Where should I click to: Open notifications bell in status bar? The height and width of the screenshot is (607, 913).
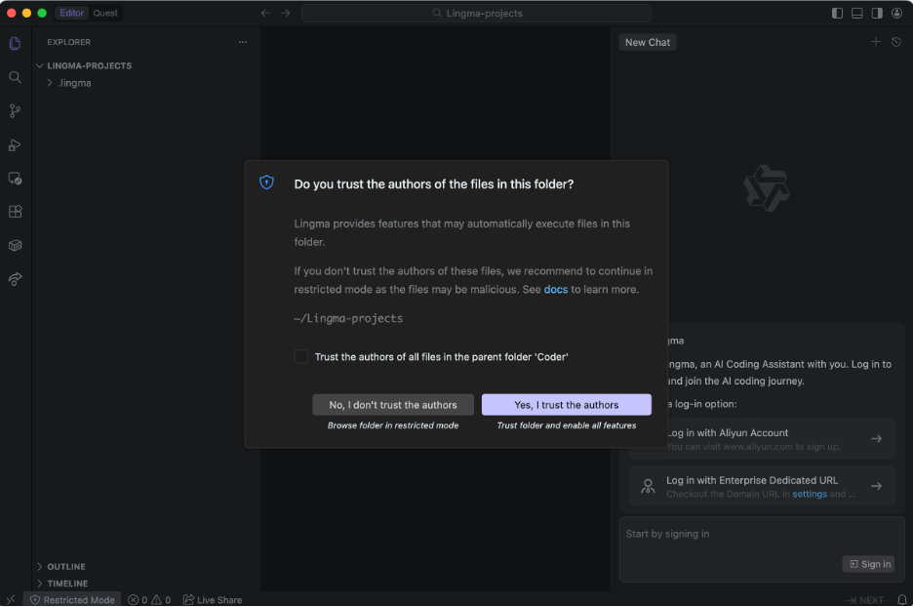coord(902,599)
